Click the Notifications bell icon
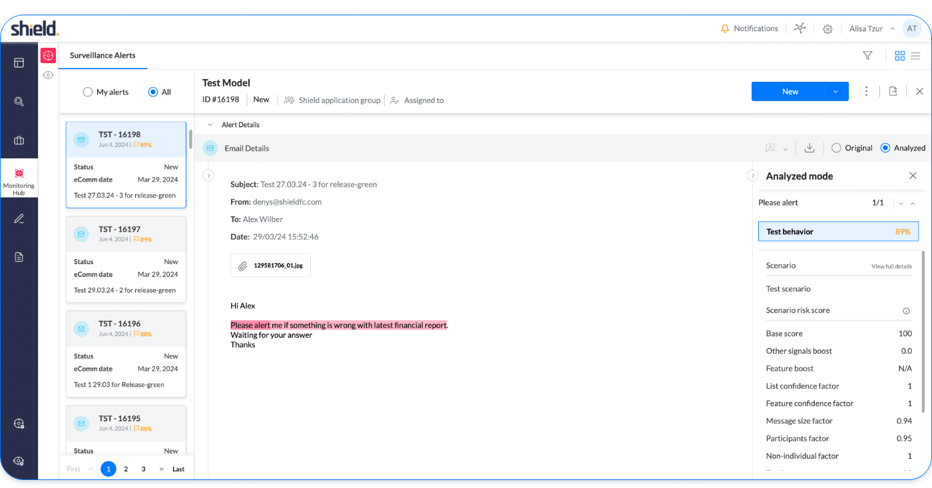The image size is (932, 488). pyautogui.click(x=725, y=29)
